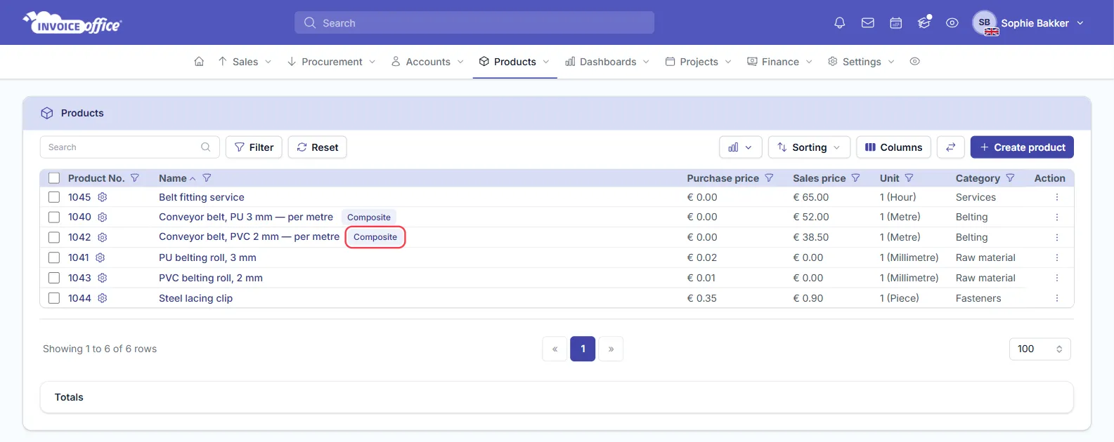Open action menu for Steel lacing clip

pyautogui.click(x=1056, y=298)
